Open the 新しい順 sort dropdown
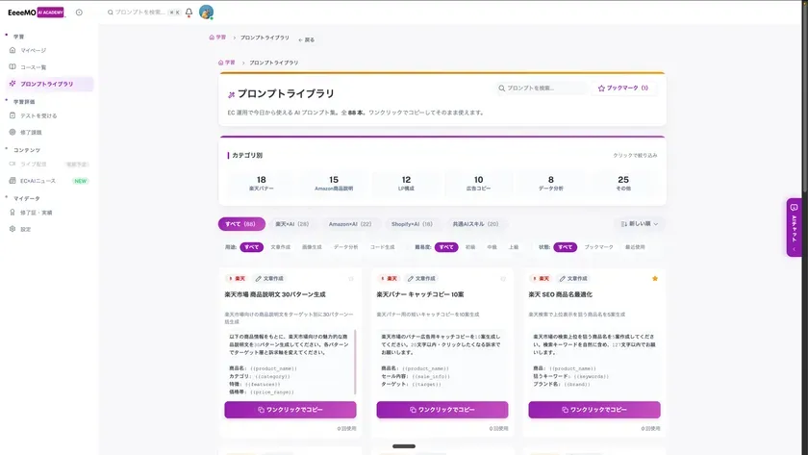The image size is (808, 455). pyautogui.click(x=639, y=223)
